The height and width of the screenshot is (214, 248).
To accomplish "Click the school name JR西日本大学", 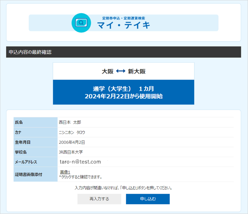I will tap(71, 152).
